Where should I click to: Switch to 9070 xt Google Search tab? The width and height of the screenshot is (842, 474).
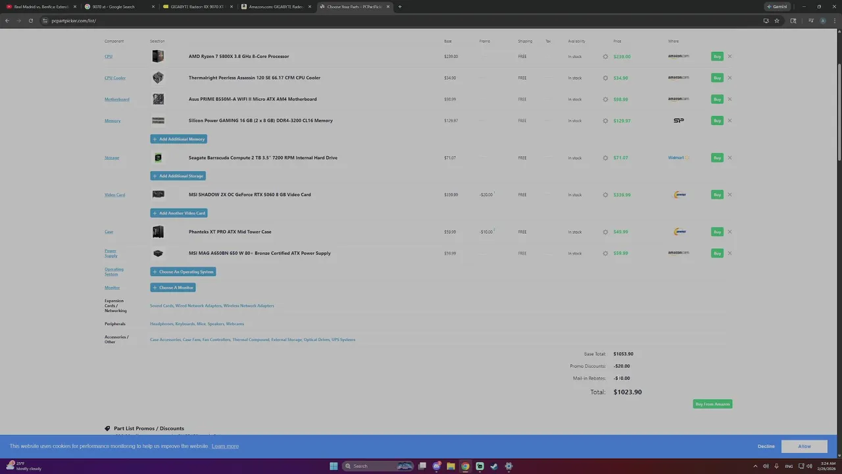point(118,7)
